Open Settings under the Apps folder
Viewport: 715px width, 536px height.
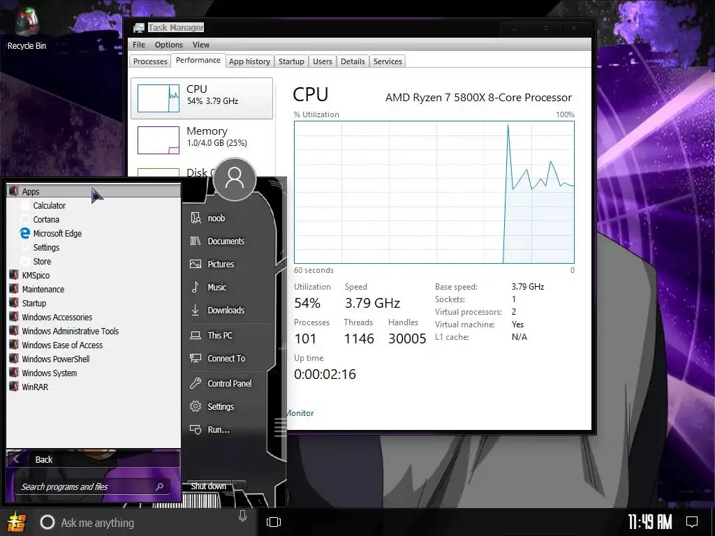(x=46, y=248)
